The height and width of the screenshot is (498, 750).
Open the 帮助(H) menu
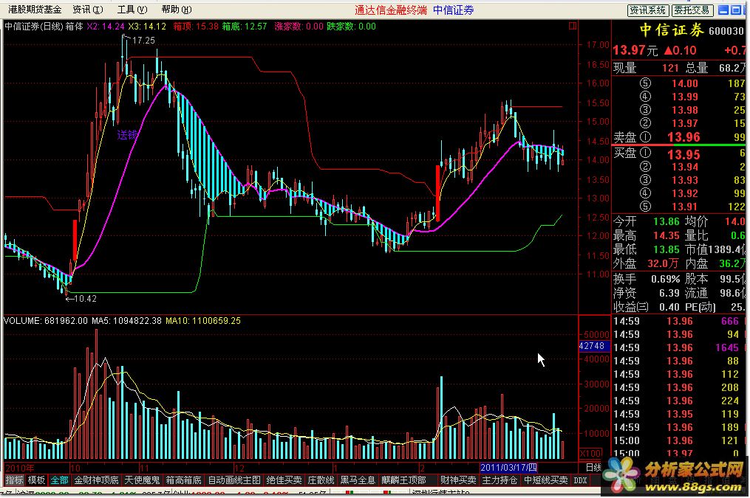[x=177, y=10]
